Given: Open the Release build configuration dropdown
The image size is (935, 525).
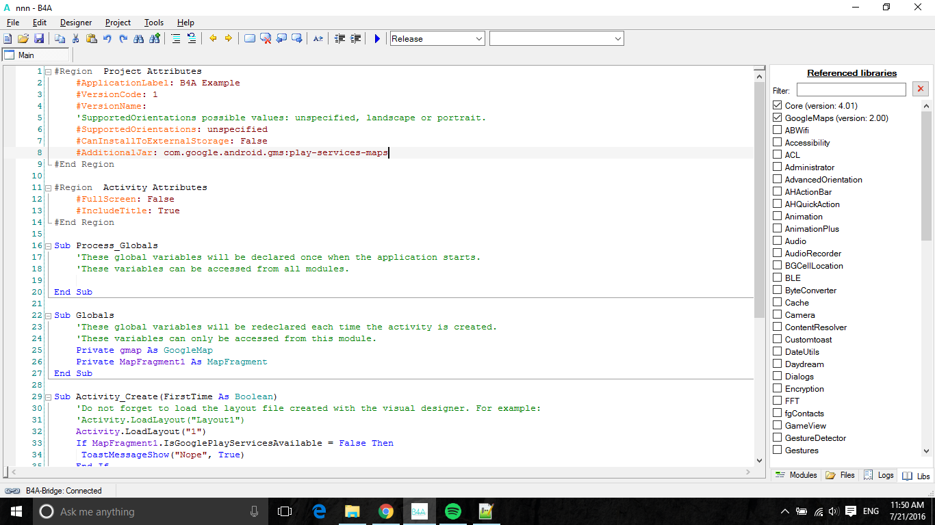Looking at the screenshot, I should 437,39.
